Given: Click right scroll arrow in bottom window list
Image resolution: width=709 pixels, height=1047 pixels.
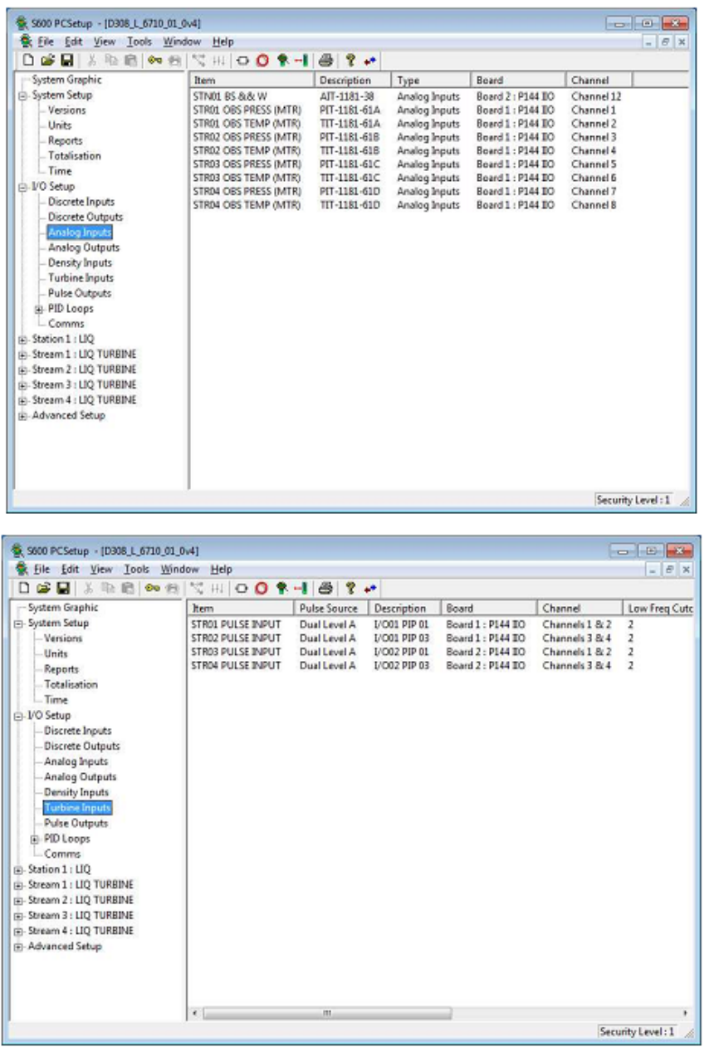Looking at the screenshot, I should pyautogui.click(x=686, y=1013).
